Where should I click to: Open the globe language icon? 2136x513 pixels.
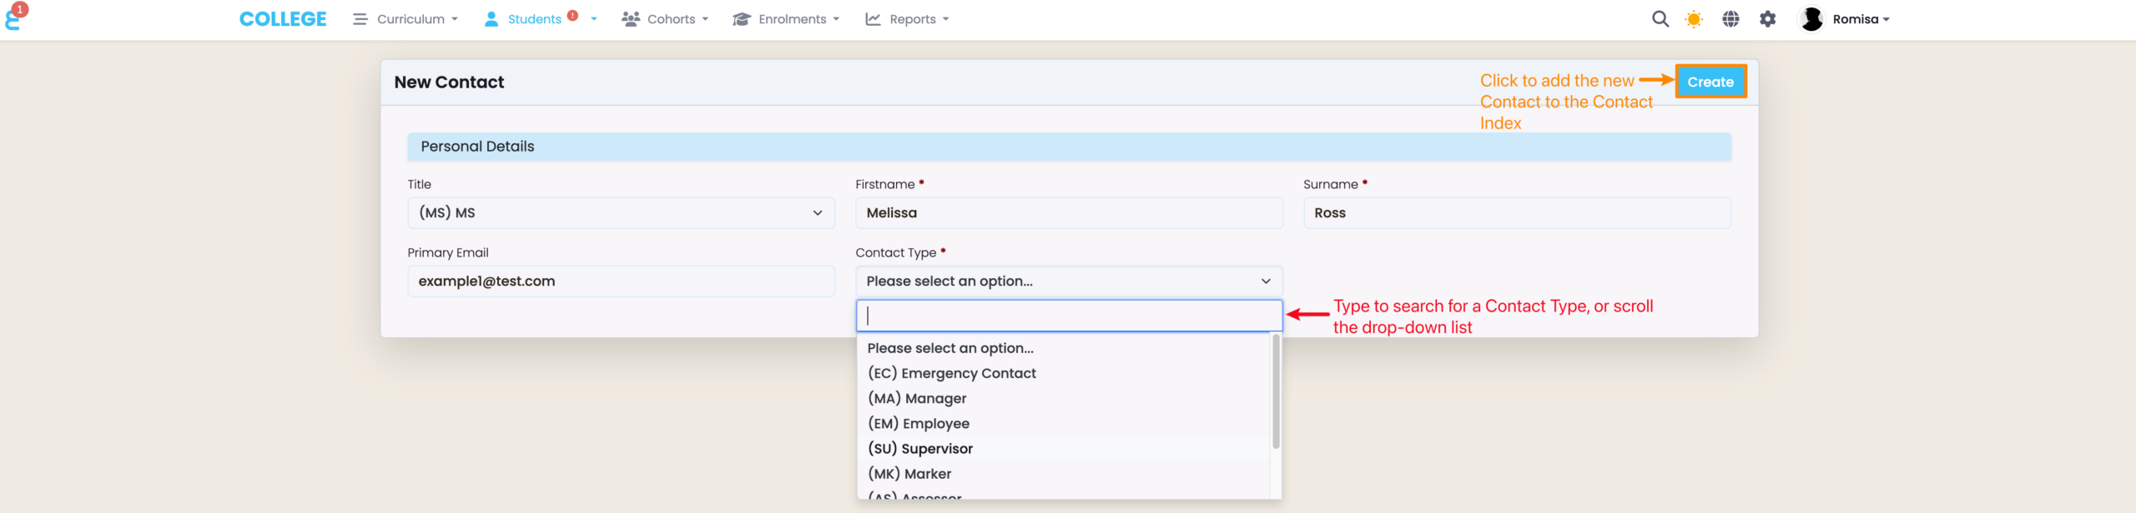click(x=1730, y=19)
